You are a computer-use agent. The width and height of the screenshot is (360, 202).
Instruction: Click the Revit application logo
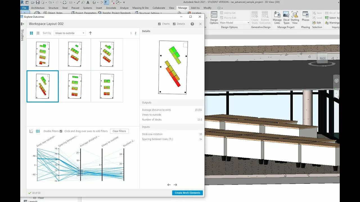coord(22,2)
